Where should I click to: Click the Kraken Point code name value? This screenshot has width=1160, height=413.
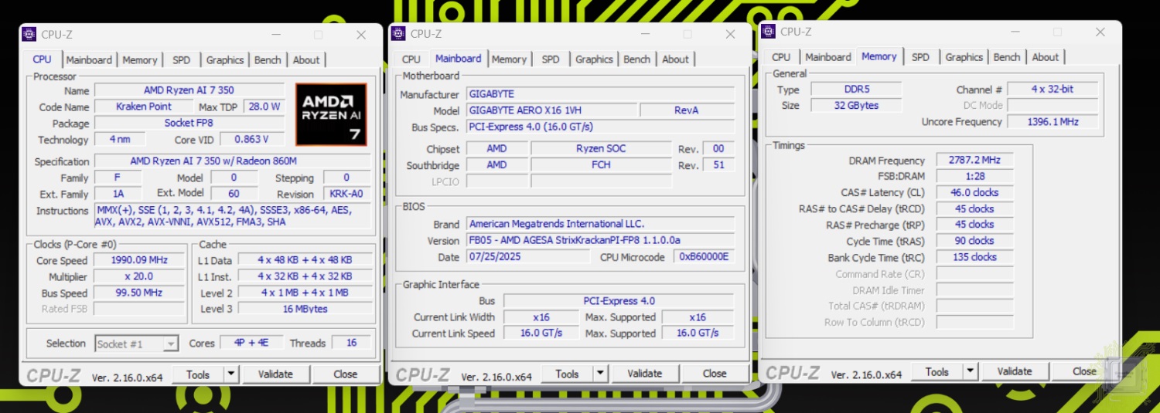point(144,107)
